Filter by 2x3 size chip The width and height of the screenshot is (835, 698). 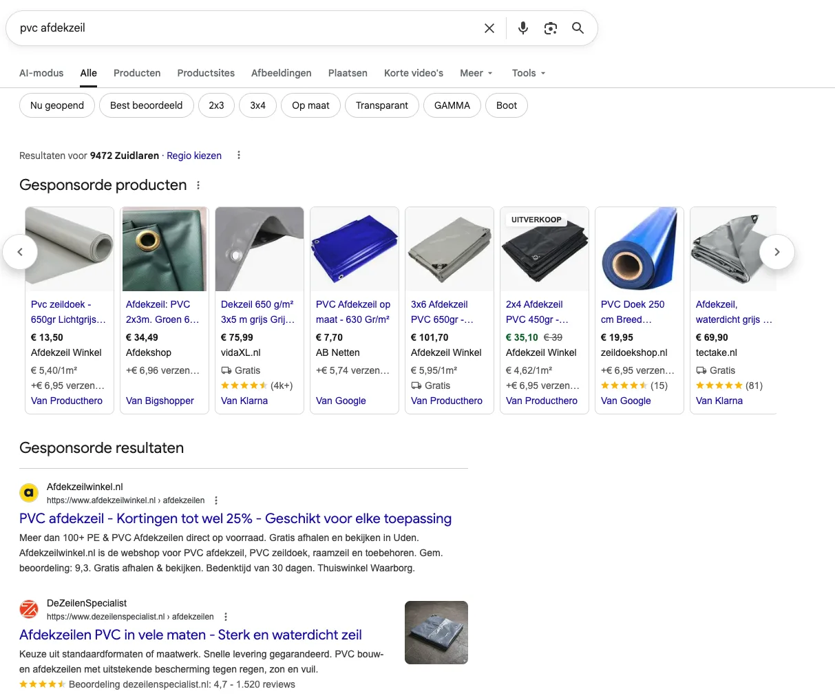[217, 105]
